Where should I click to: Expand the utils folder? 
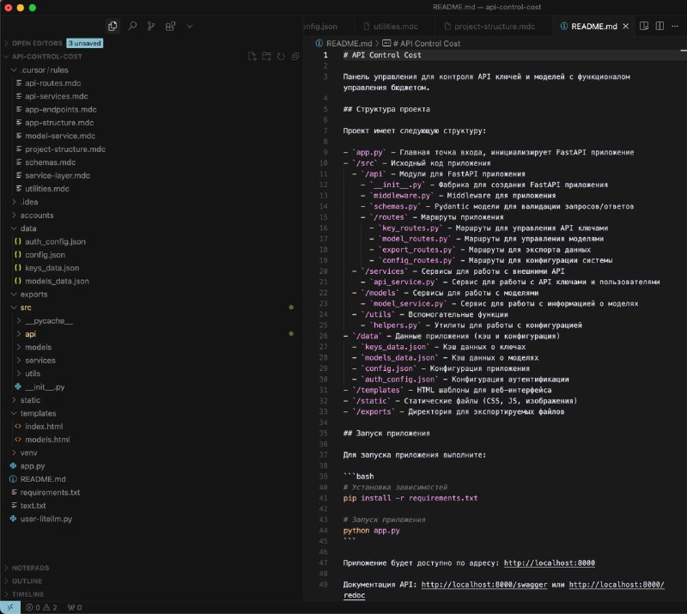tap(33, 374)
